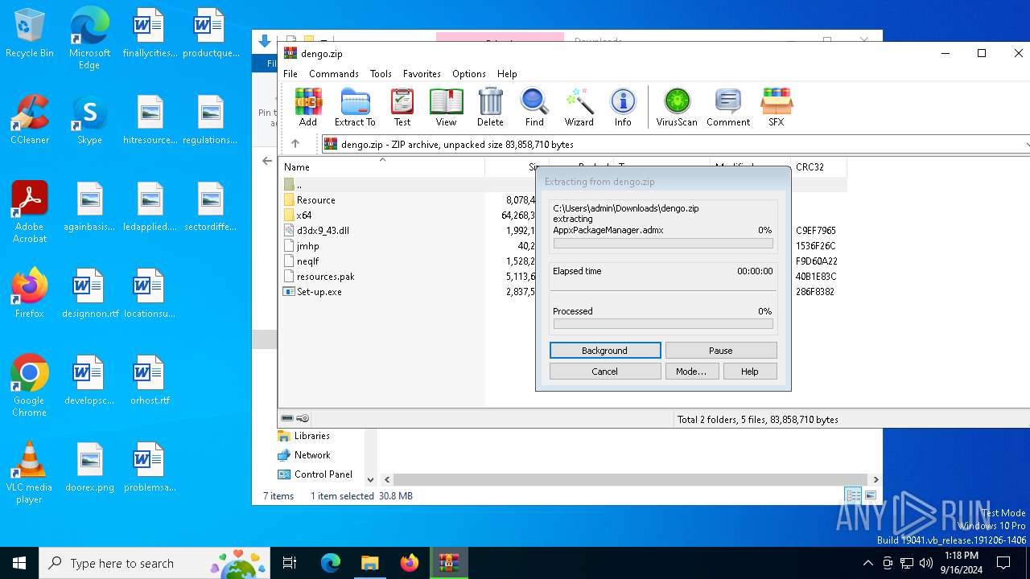Click the Delete trash icon in WinRAR
Image resolution: width=1030 pixels, height=579 pixels.
click(490, 108)
